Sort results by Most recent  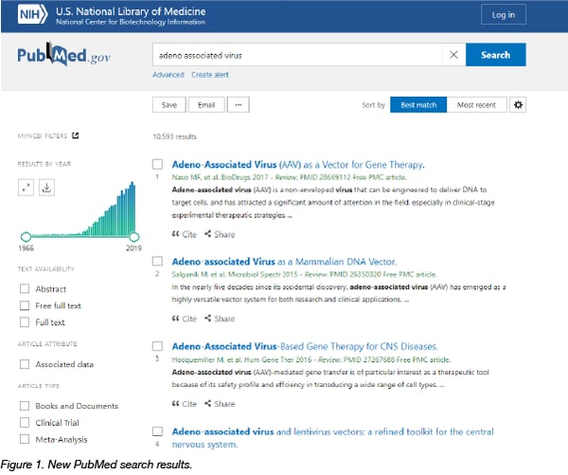pos(477,105)
